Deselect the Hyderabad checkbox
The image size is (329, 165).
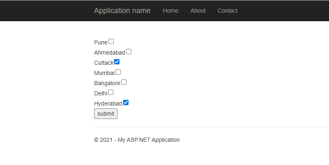pos(126,103)
